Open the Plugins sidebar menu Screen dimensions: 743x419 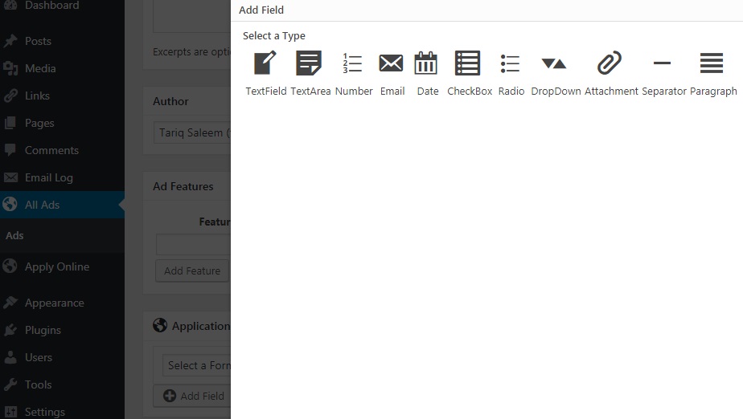coord(43,330)
